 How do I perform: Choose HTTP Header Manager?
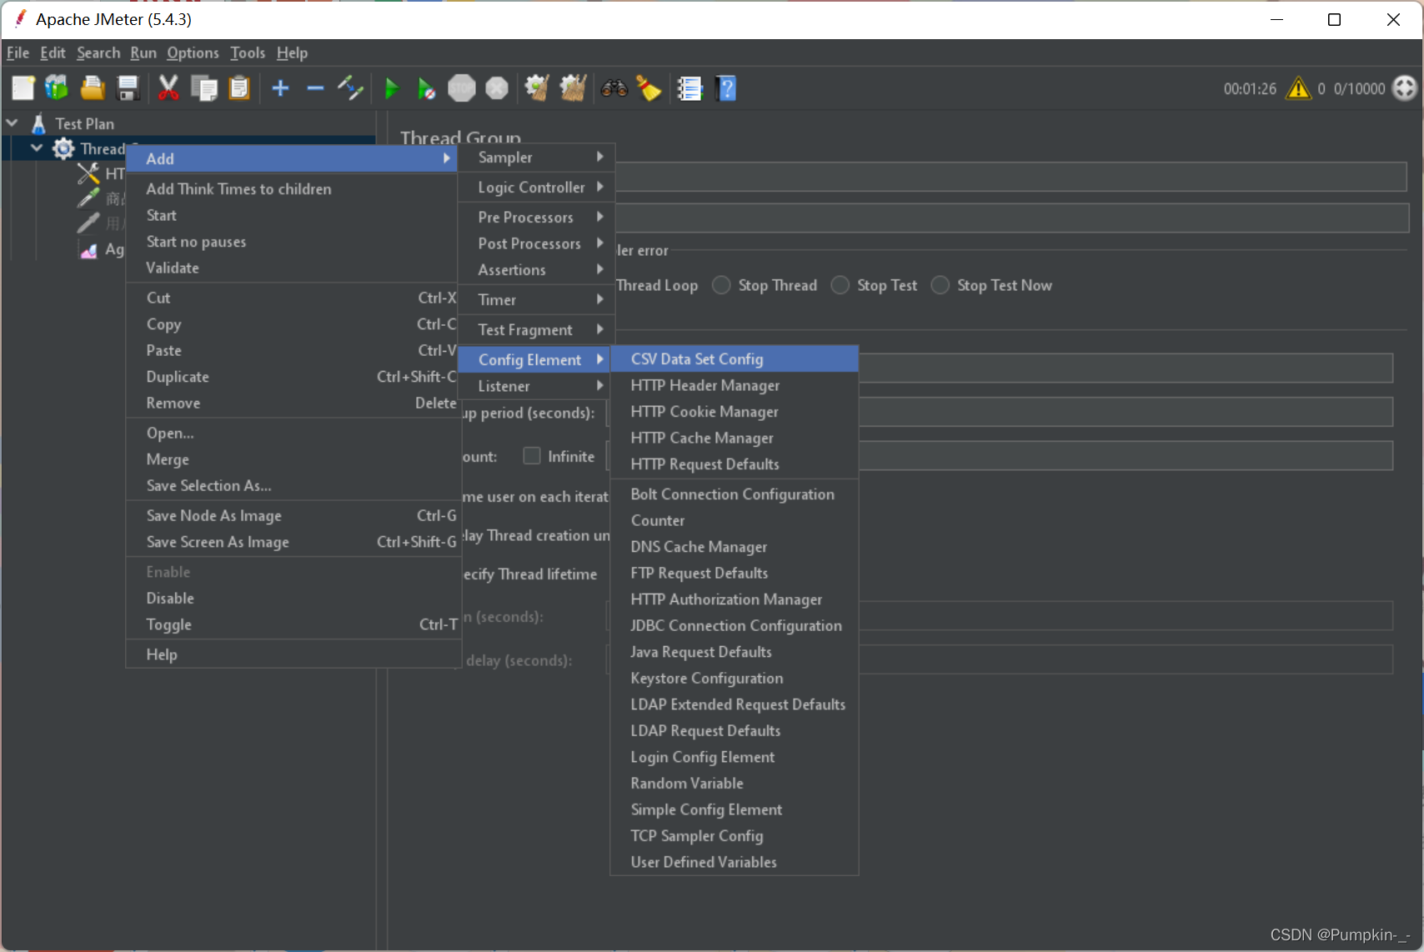tap(735, 385)
